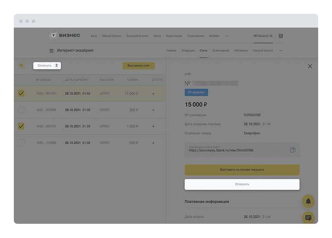Open the Большой бизнес menu item

137,36
